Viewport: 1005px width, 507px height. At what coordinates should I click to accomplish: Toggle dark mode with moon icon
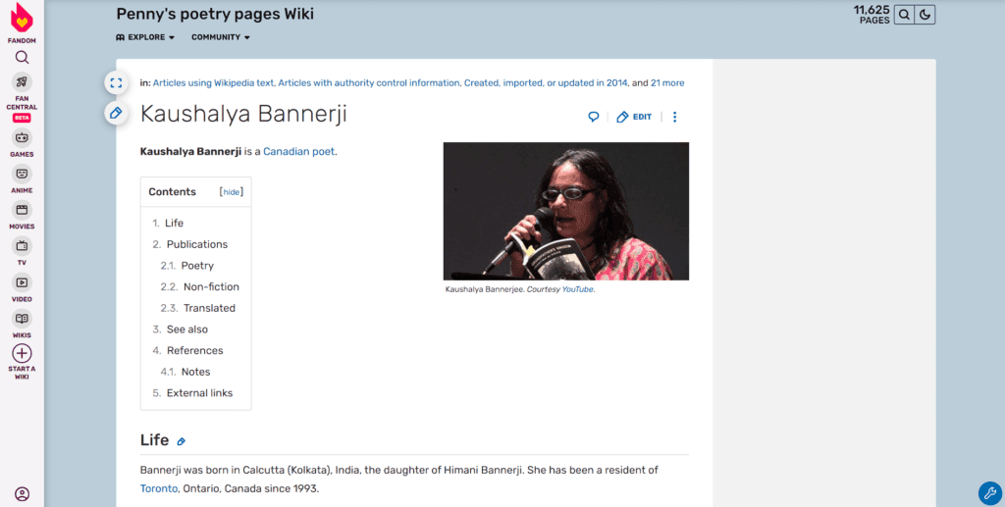(x=925, y=15)
